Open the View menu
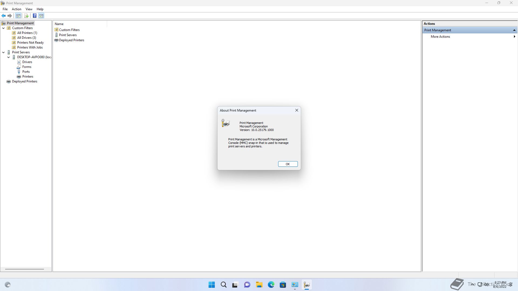The image size is (518, 291). [29, 9]
